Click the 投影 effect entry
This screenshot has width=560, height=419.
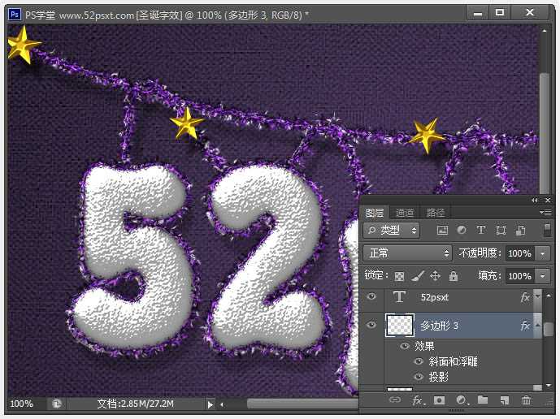click(438, 377)
